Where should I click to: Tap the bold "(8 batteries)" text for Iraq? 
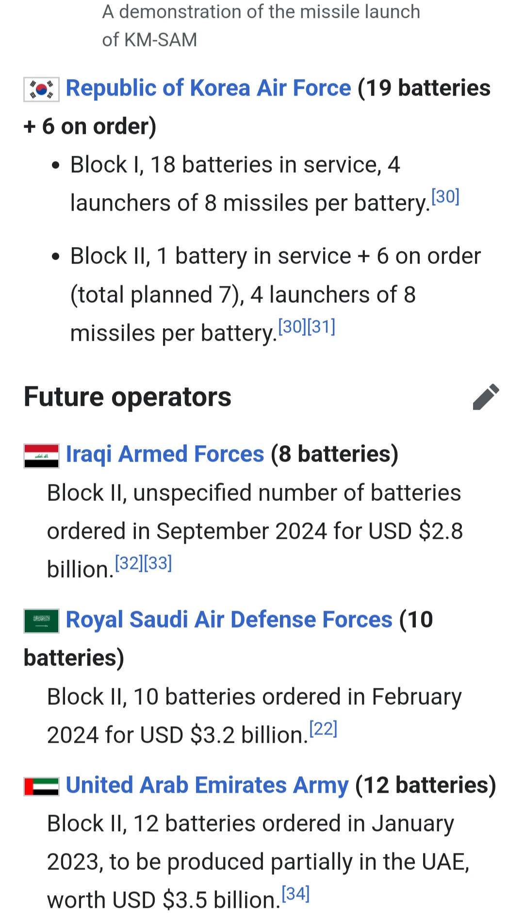coord(334,454)
